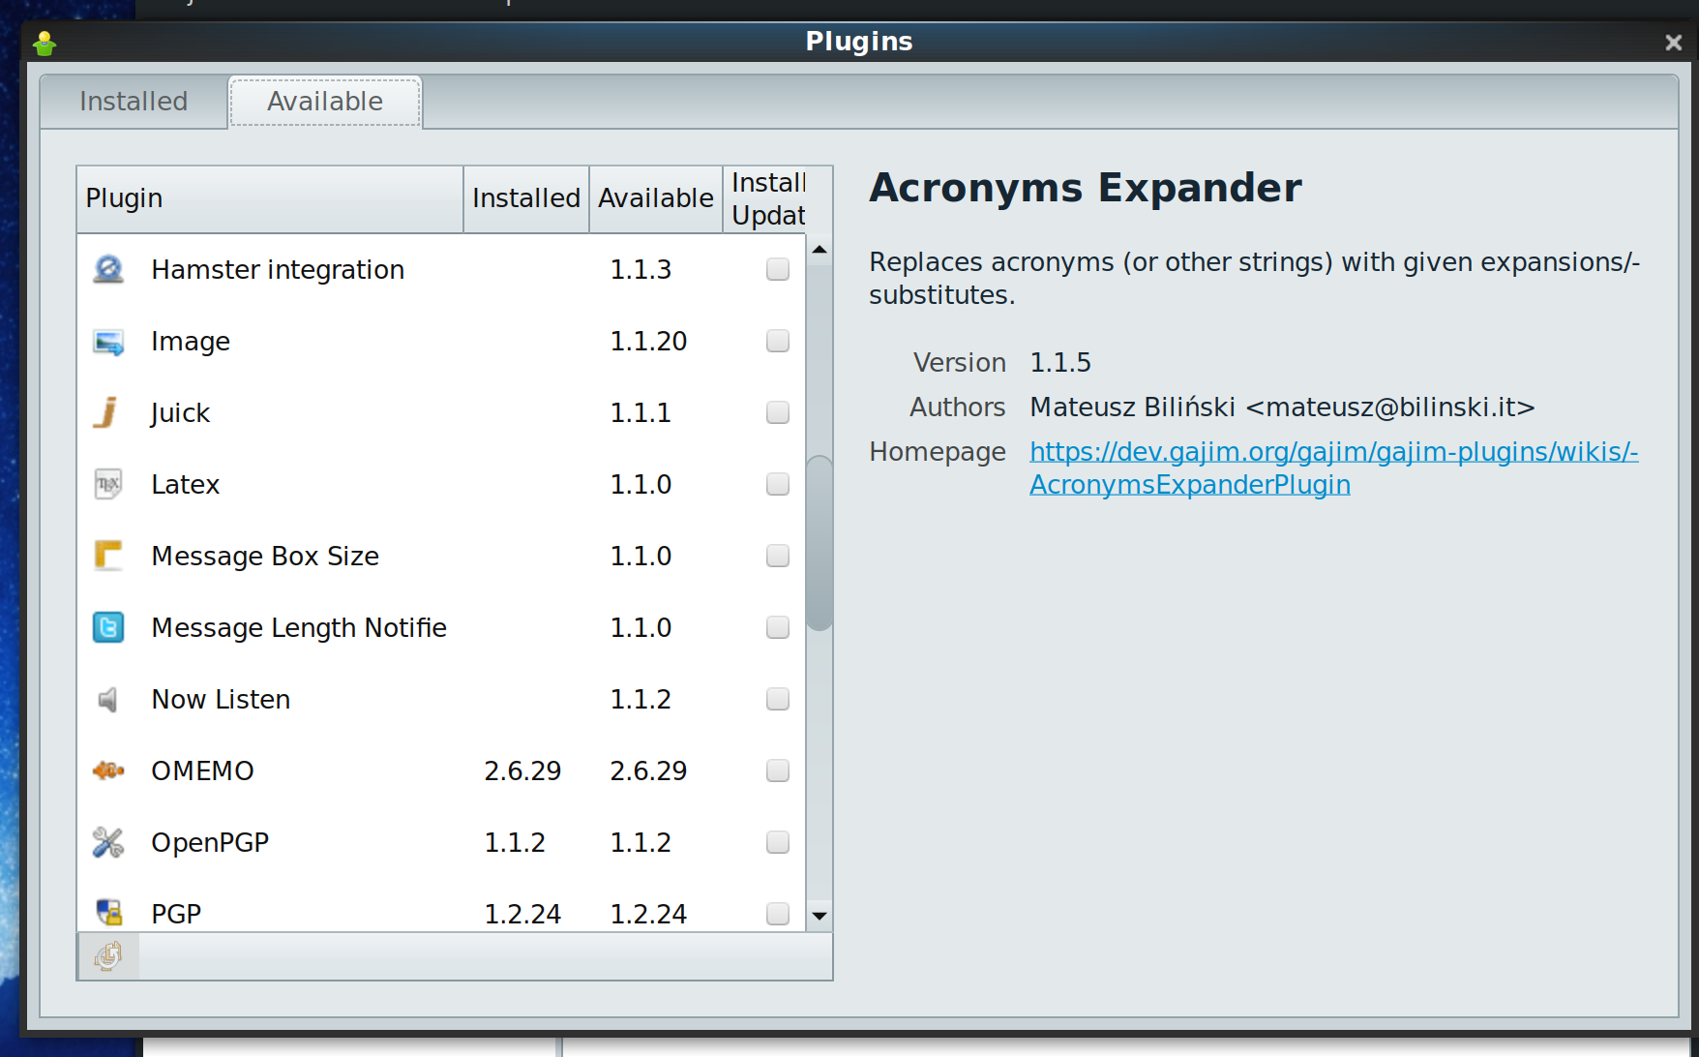The width and height of the screenshot is (1699, 1057).
Task: Check the Latex install checkbox
Action: pyautogui.click(x=778, y=484)
